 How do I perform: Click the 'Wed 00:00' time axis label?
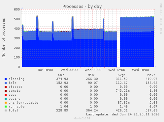point(69,70)
